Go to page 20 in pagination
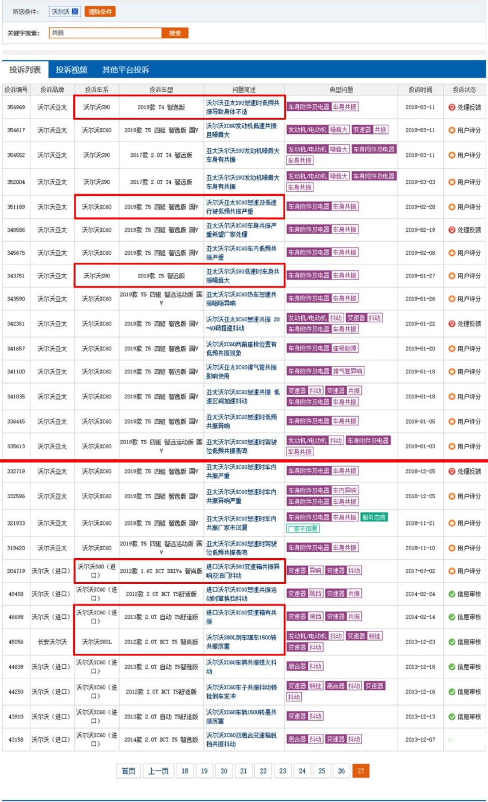Screen dimensions: 488x802 coord(224,771)
